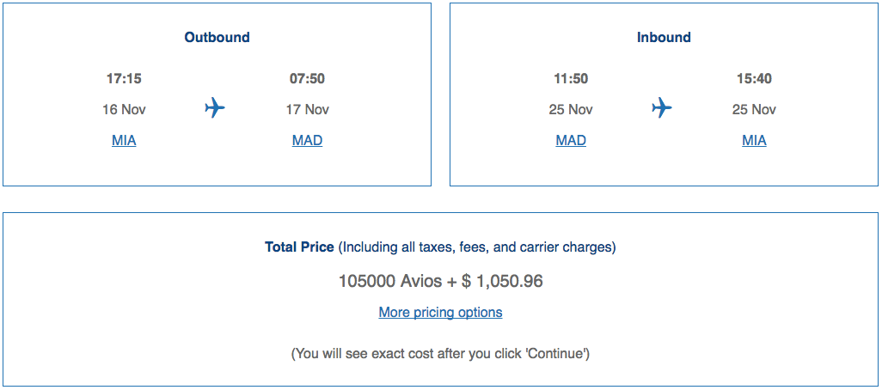Click the 17 Nov arrival date
This screenshot has height=390, width=882.
pos(307,109)
